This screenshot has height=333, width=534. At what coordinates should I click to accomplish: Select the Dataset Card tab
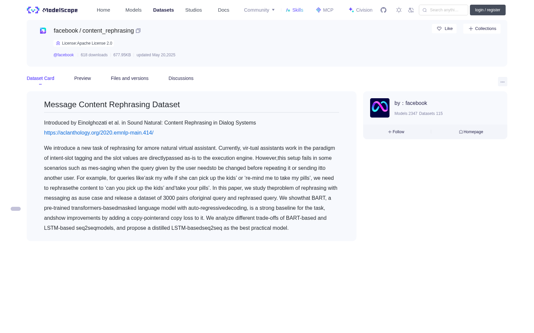tap(40, 78)
